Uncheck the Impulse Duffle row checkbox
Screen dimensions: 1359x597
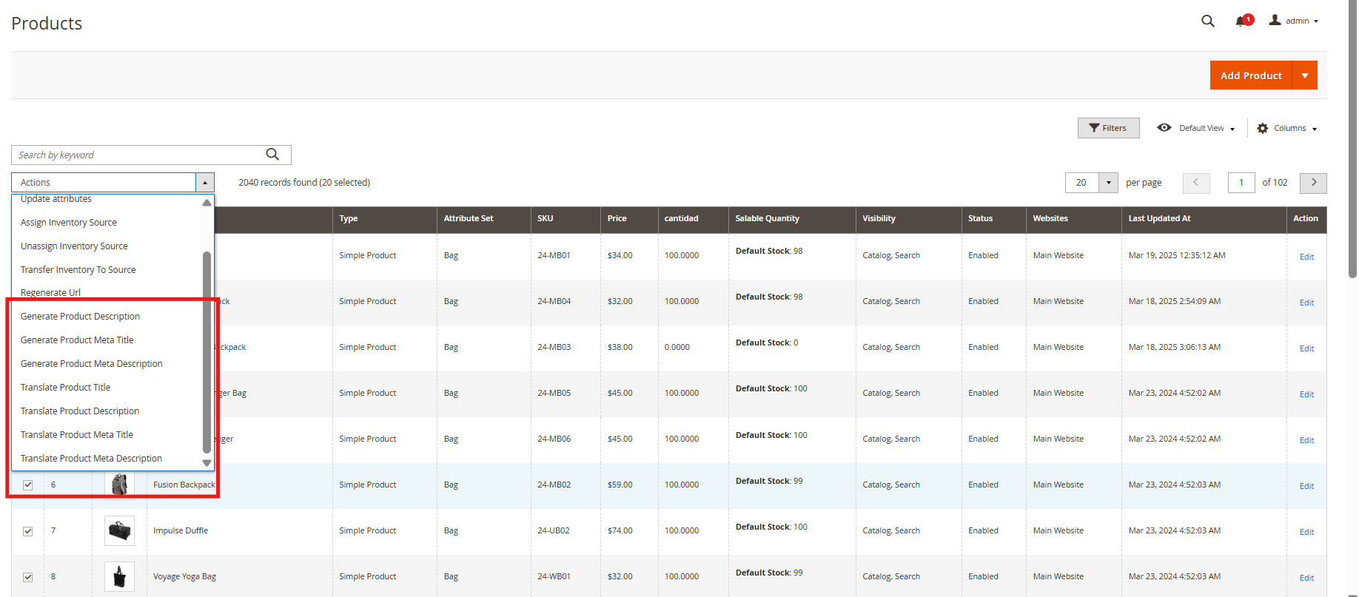27,530
